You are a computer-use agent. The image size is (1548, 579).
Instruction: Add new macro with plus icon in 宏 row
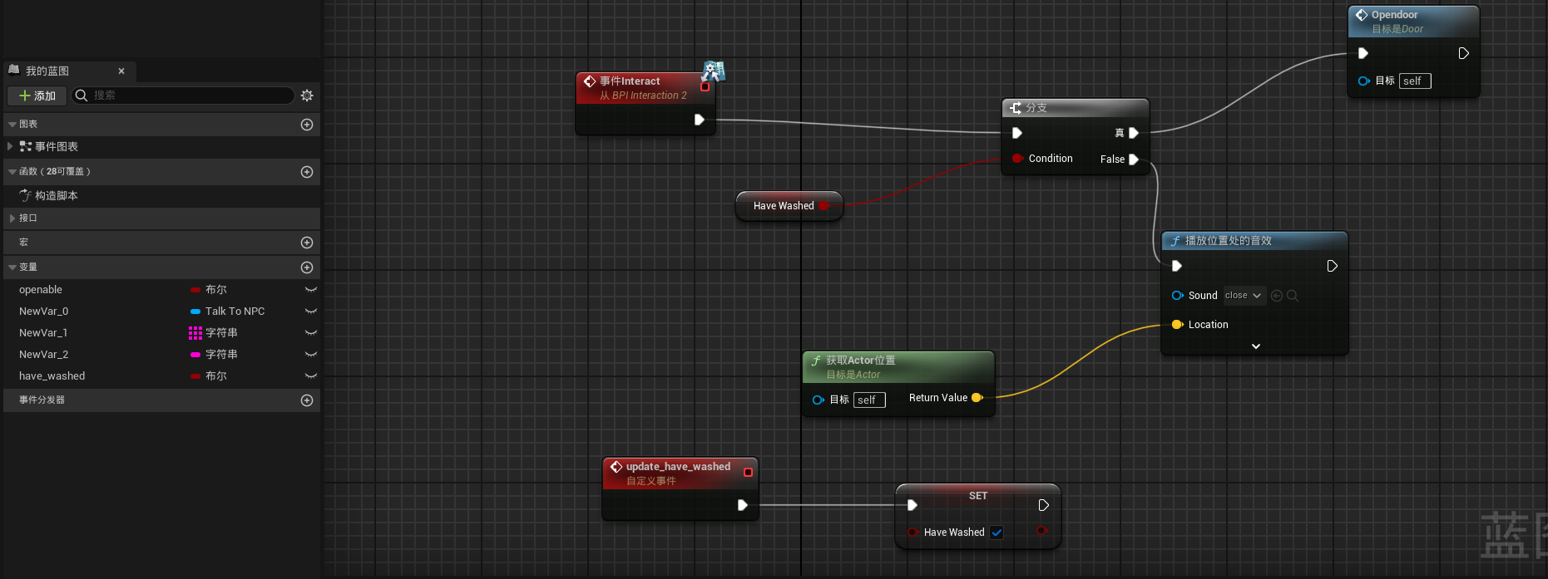(x=307, y=243)
